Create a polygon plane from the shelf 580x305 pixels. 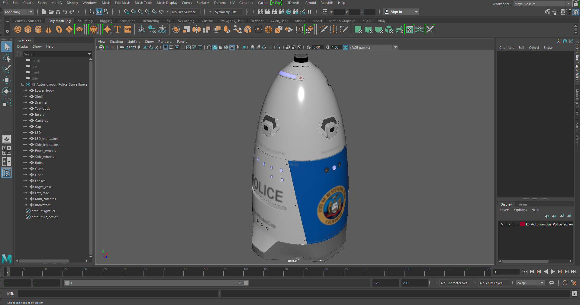[69, 29]
